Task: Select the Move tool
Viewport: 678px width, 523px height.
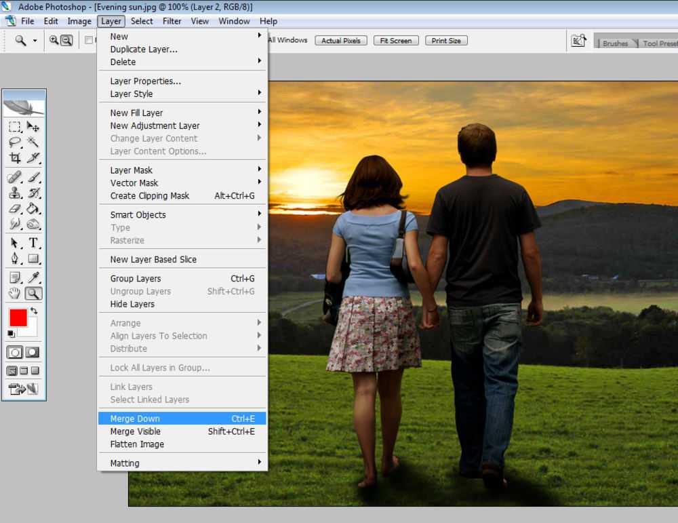Action: point(33,127)
